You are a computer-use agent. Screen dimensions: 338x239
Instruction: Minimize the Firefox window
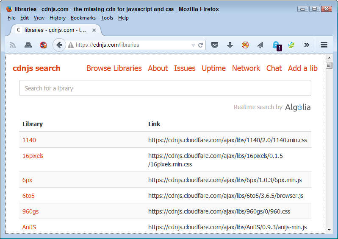pyautogui.click(x=303, y=9)
